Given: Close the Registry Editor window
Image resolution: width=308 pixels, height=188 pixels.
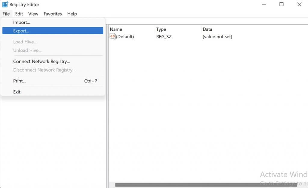Looking at the screenshot, I should pyautogui.click(x=299, y=4).
